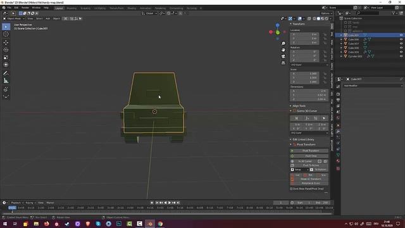Image resolution: width=405 pixels, height=228 pixels.
Task: Select the Select Box tool
Action: click(x=6, y=27)
